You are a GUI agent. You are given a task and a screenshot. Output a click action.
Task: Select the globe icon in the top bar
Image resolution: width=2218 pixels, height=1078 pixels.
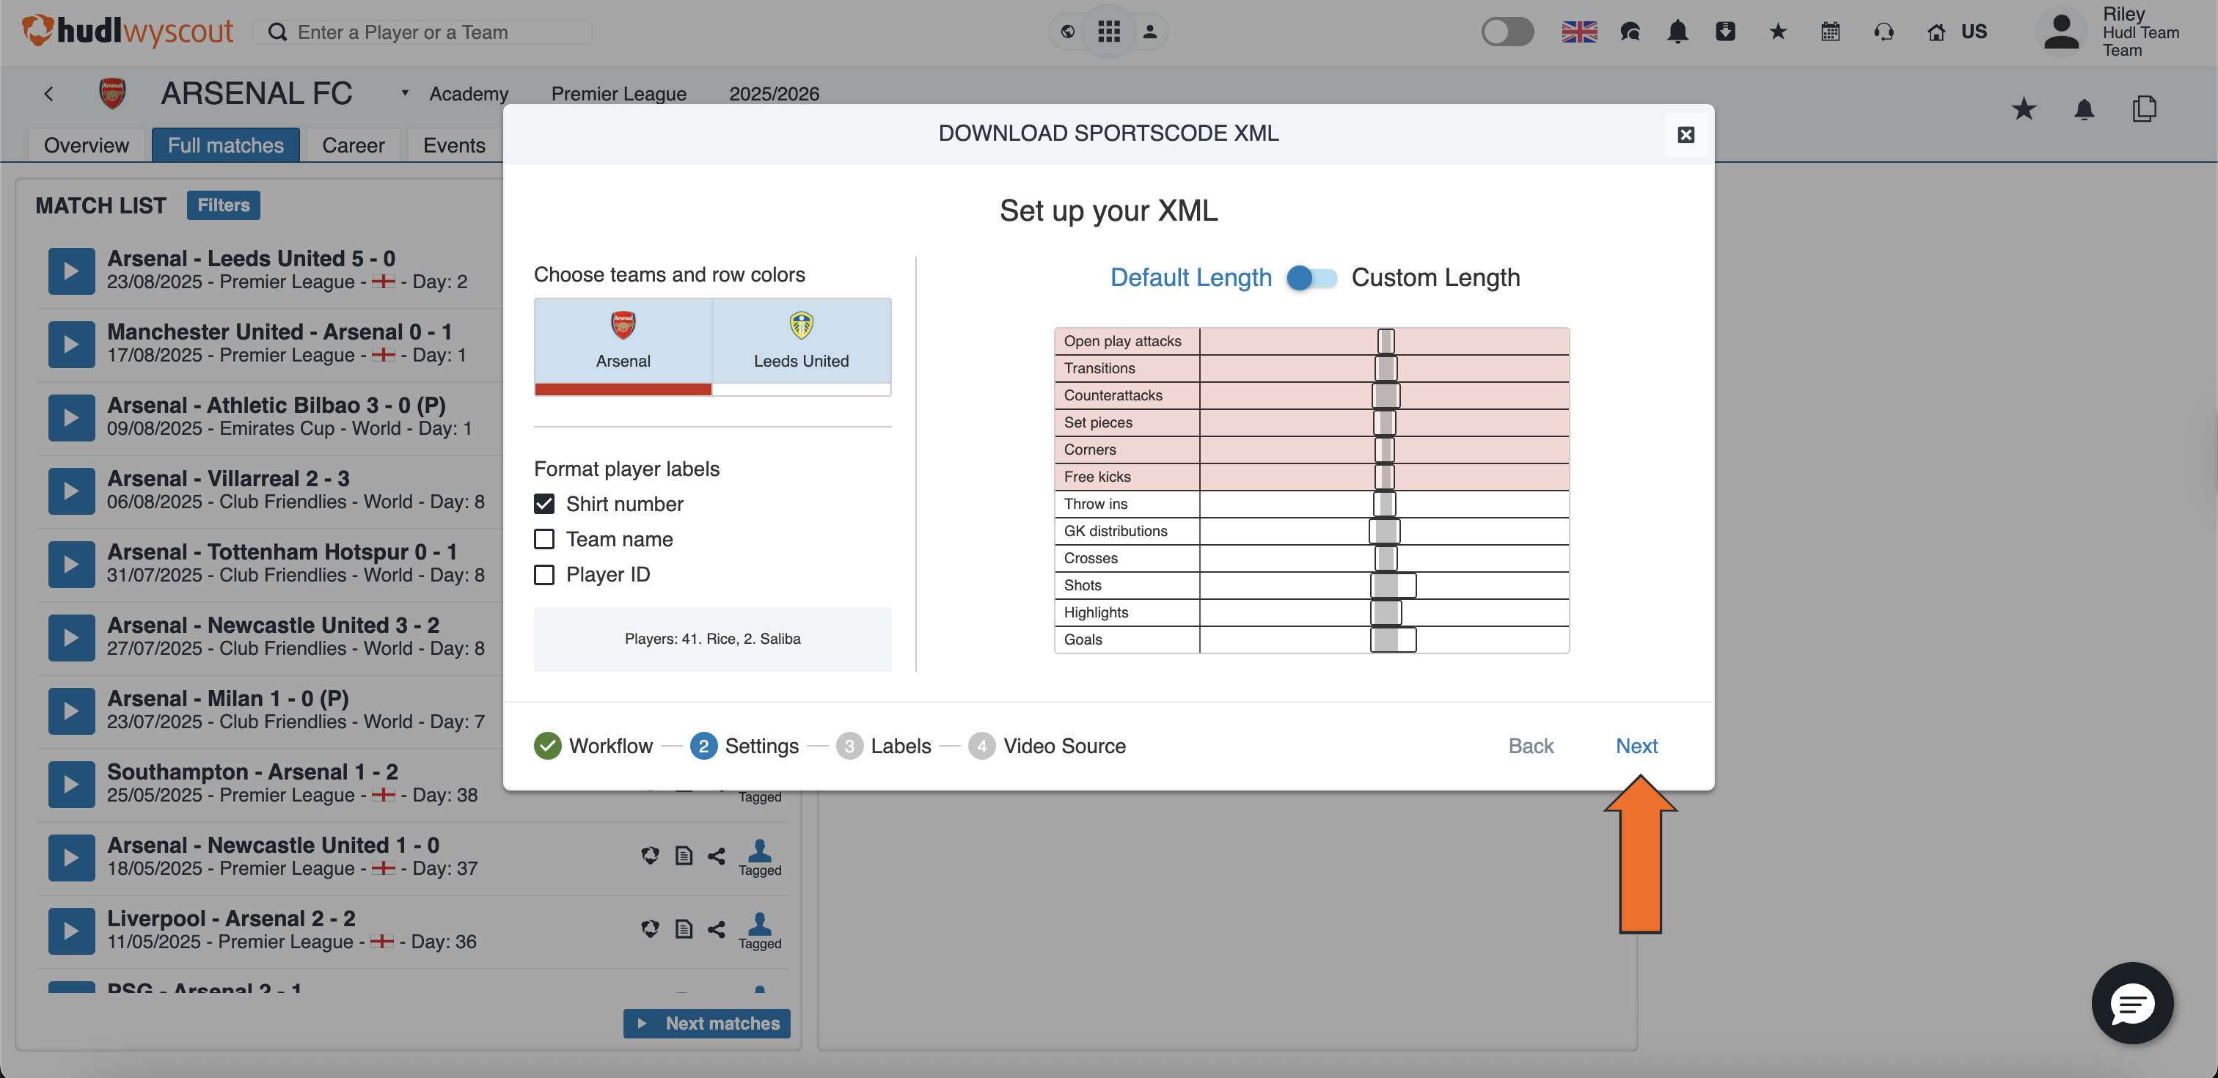pyautogui.click(x=1066, y=32)
